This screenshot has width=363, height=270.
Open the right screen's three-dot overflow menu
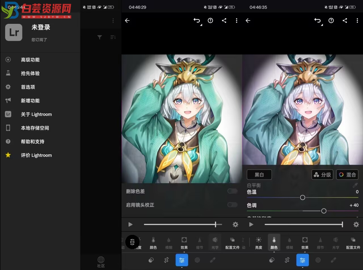tap(357, 20)
